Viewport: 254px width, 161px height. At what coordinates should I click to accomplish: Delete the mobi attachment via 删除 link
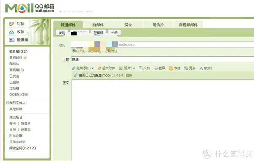[129, 75]
